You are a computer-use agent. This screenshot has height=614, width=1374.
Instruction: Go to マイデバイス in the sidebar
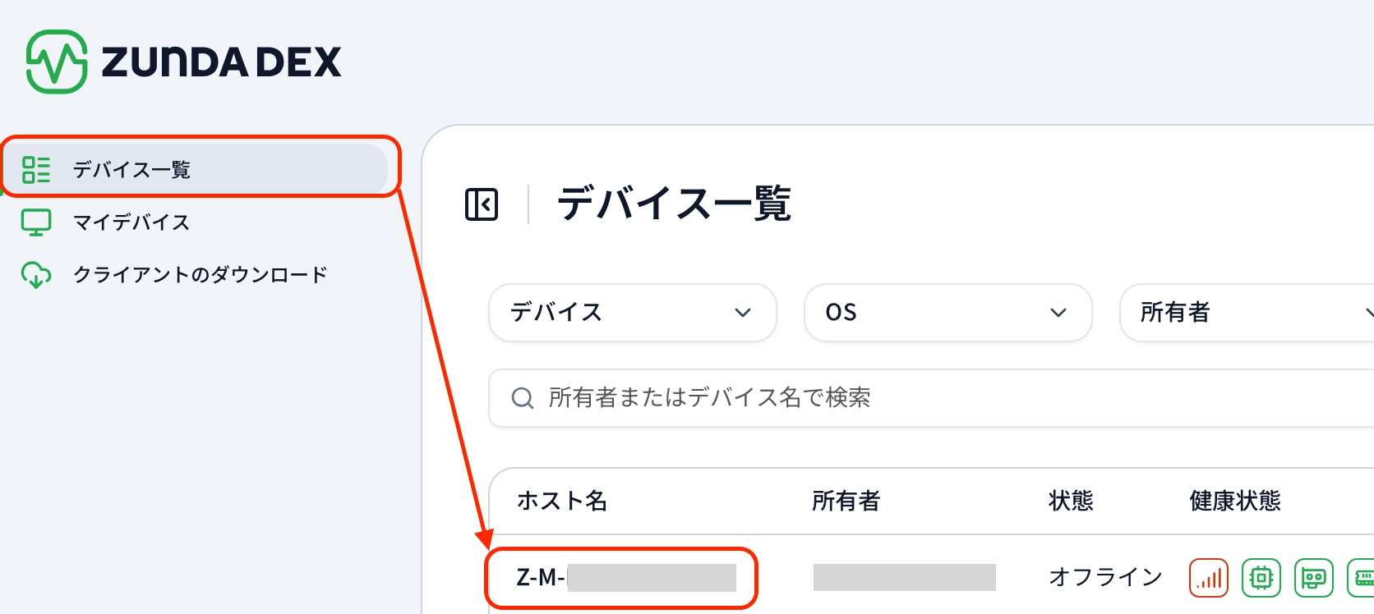tap(131, 222)
